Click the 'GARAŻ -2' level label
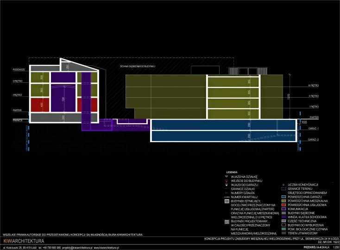This screenshot has height=250, width=340. point(314,139)
